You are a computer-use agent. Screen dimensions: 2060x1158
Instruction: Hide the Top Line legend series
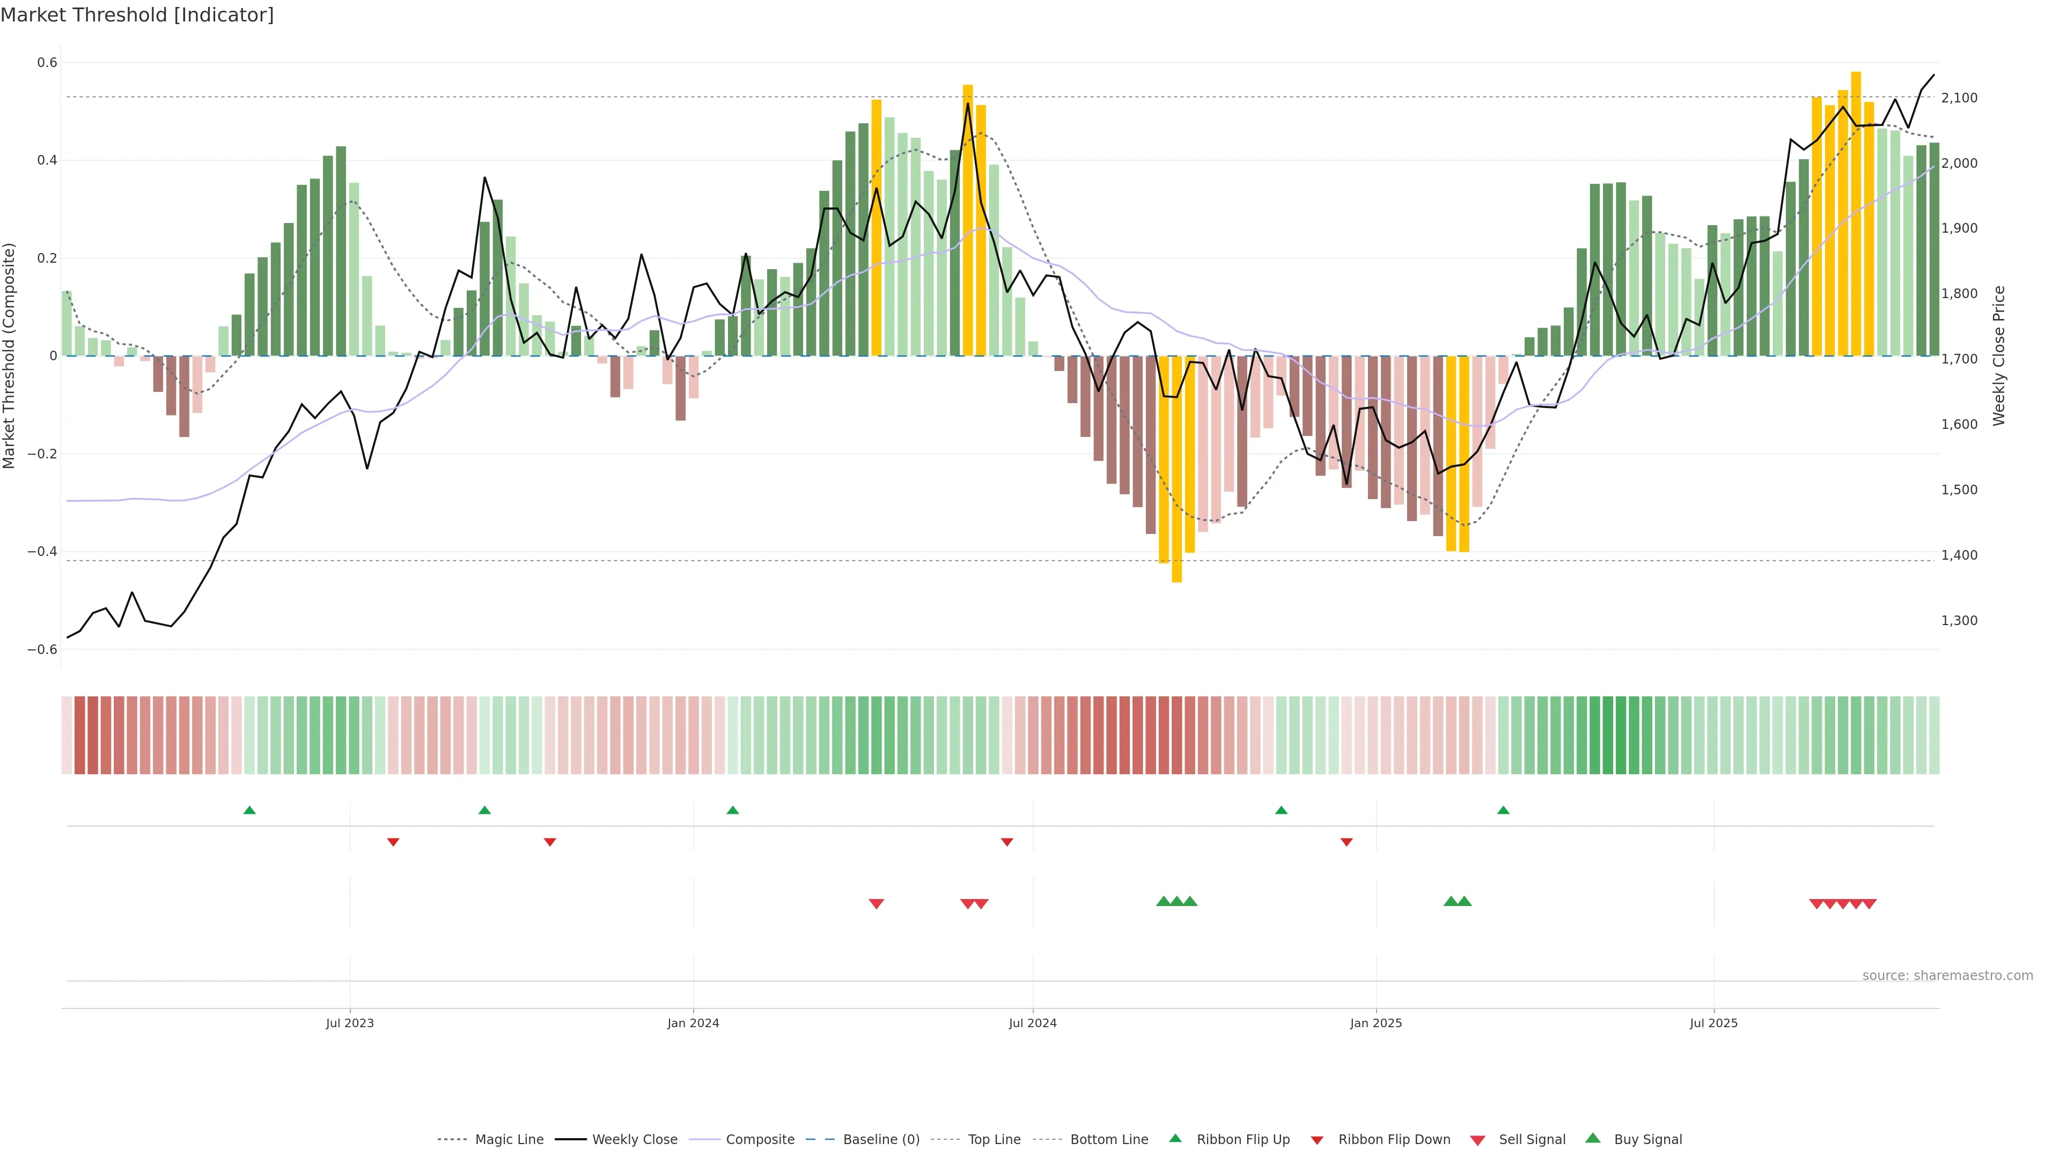point(994,1140)
